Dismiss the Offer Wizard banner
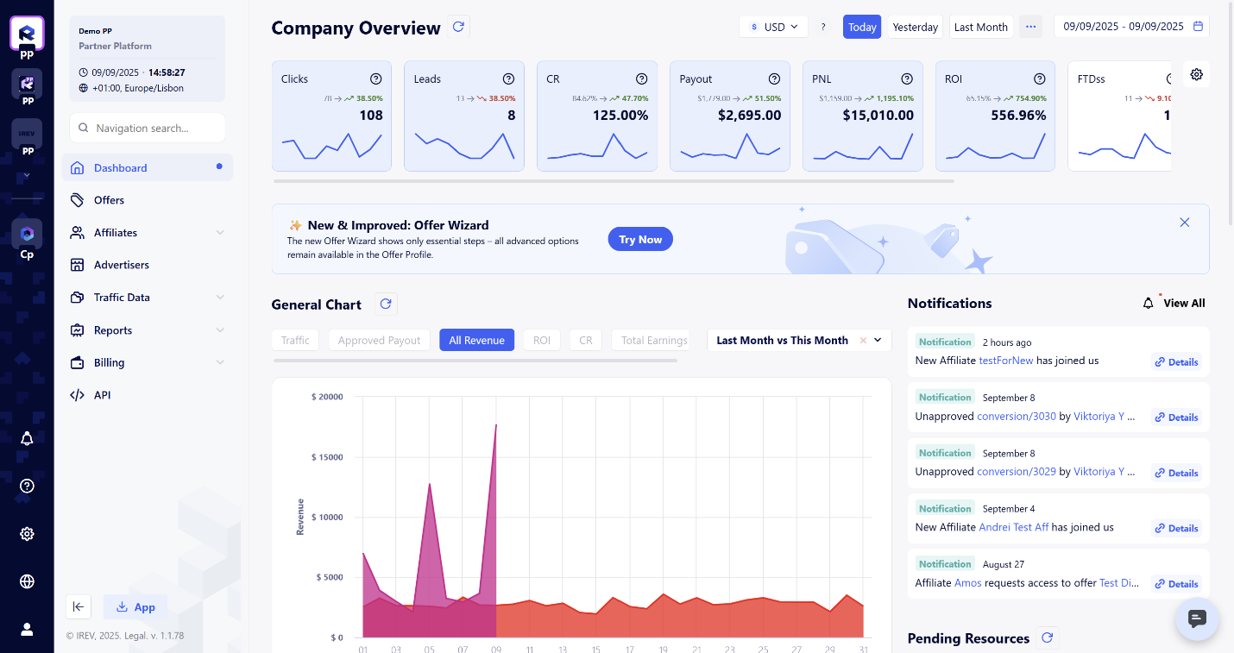This screenshot has height=653, width=1234. tap(1185, 223)
